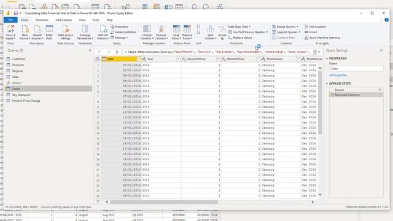
Task: Expand the formula bar chevron
Action: click(x=319, y=52)
